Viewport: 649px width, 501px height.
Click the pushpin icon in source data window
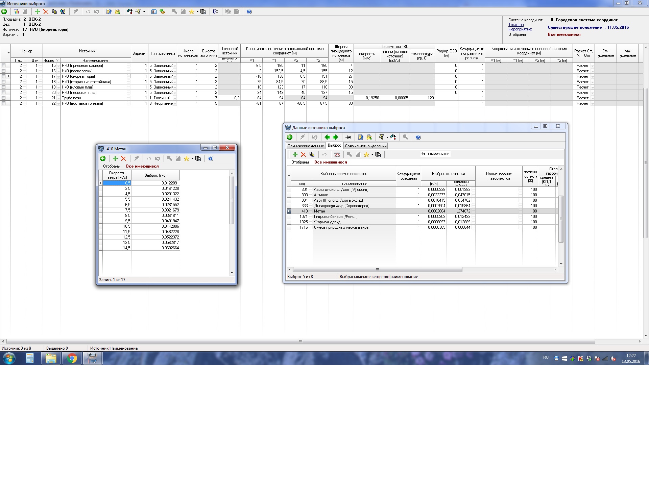click(348, 137)
